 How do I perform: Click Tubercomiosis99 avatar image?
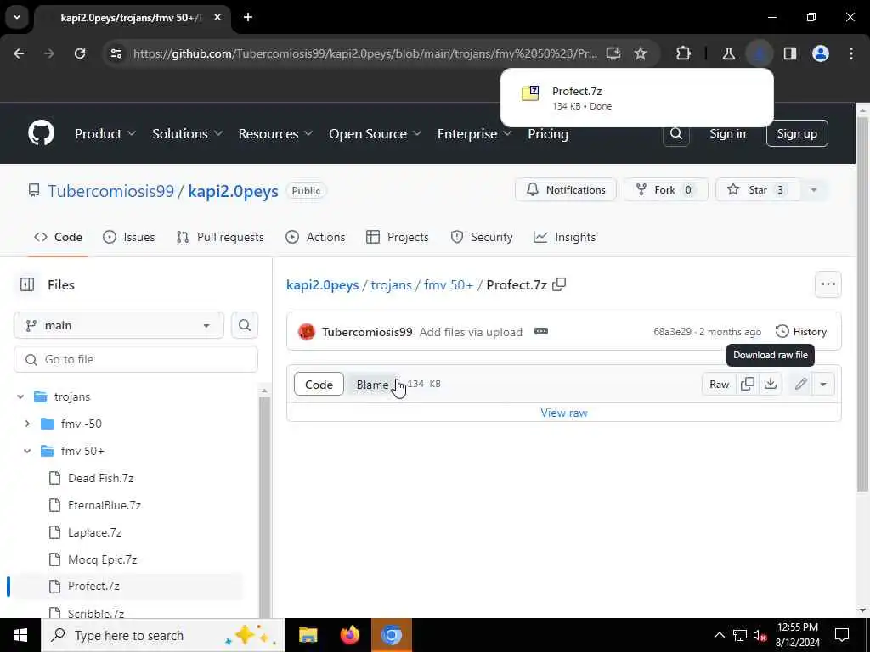tap(306, 332)
